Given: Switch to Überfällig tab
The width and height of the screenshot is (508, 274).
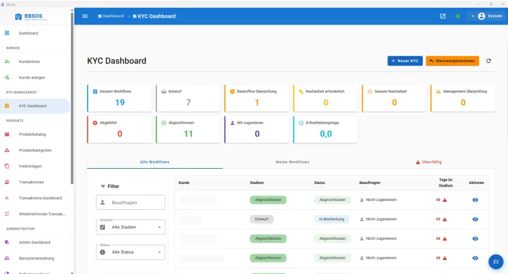Looking at the screenshot, I should click(x=429, y=162).
